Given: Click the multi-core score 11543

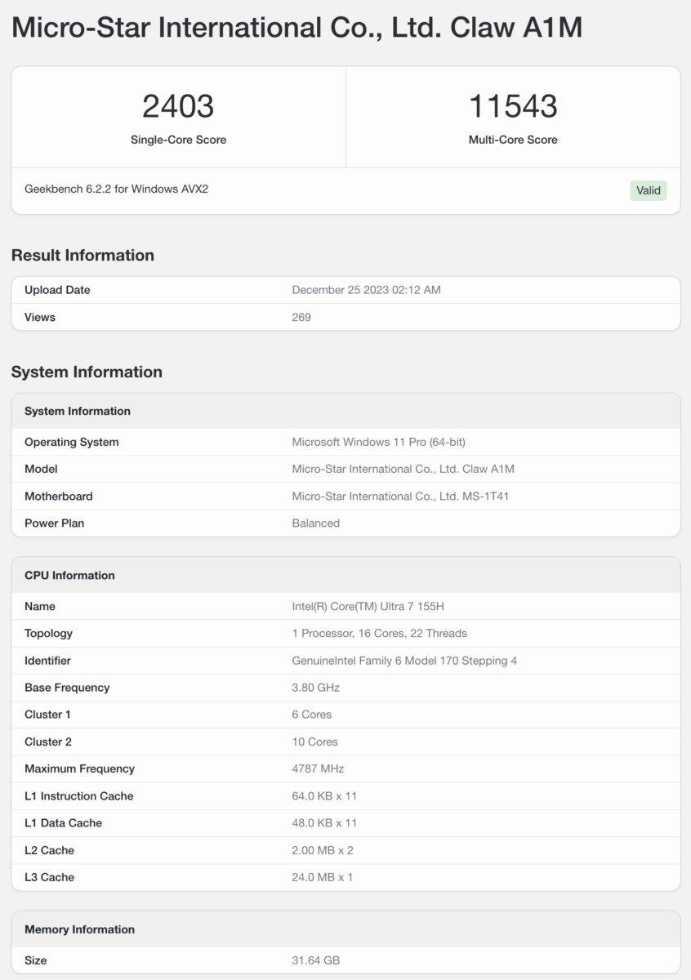Looking at the screenshot, I should pyautogui.click(x=513, y=106).
